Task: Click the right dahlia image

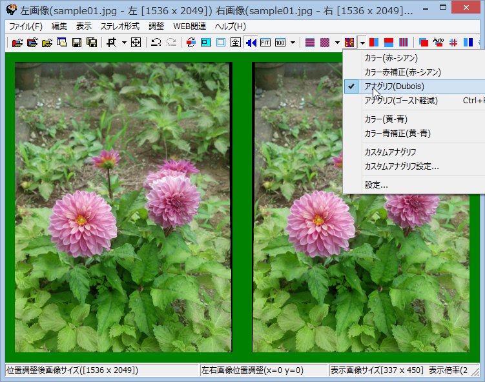Action: 360,207
